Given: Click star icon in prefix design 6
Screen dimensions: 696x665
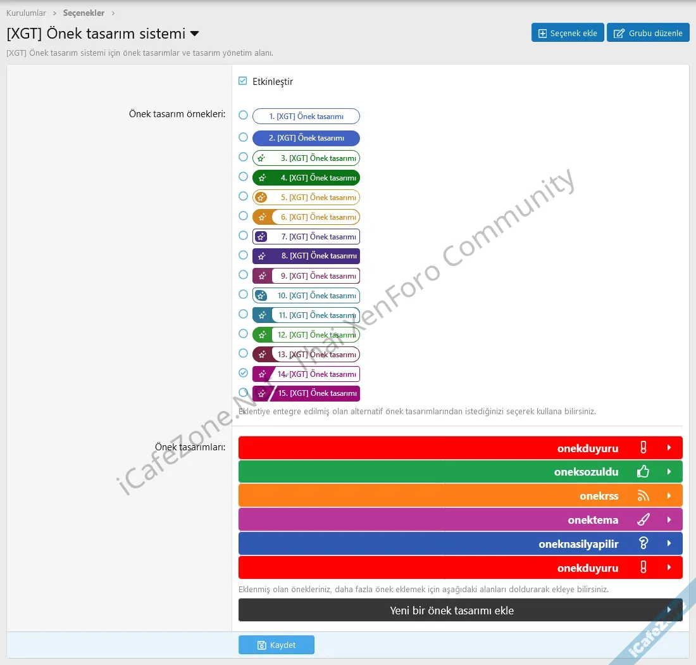Looking at the screenshot, I should 262,217.
